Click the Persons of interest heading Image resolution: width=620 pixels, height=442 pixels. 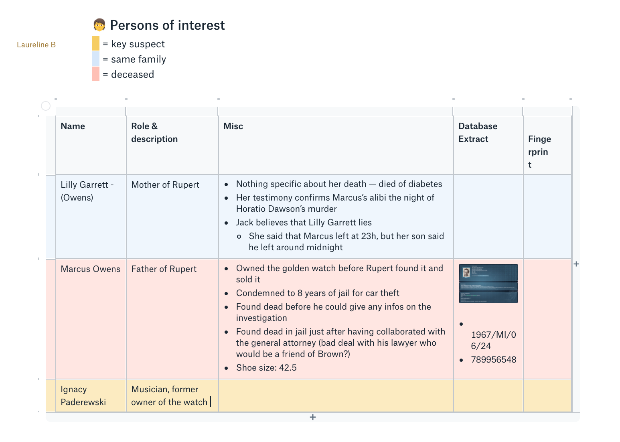(x=167, y=25)
